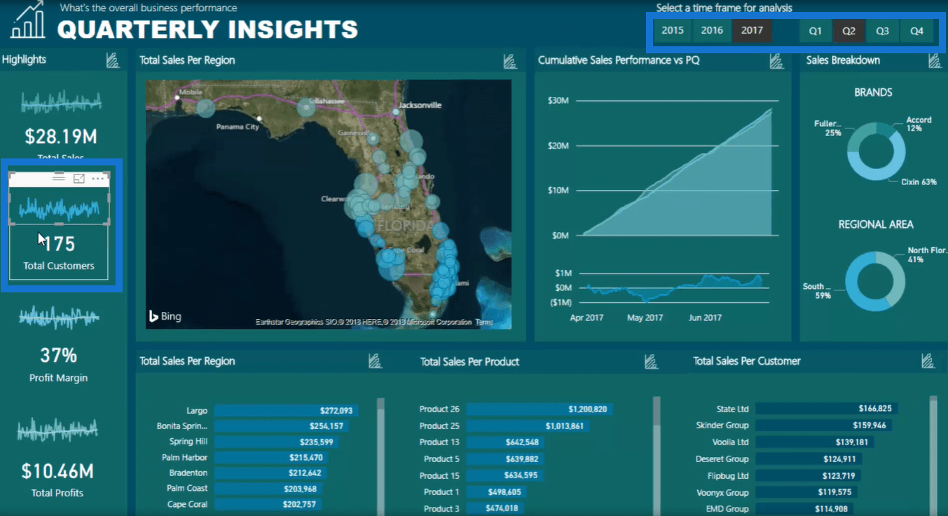Select quarter Q4 slicer
Screen dimensions: 948x516
pyautogui.click(x=916, y=31)
